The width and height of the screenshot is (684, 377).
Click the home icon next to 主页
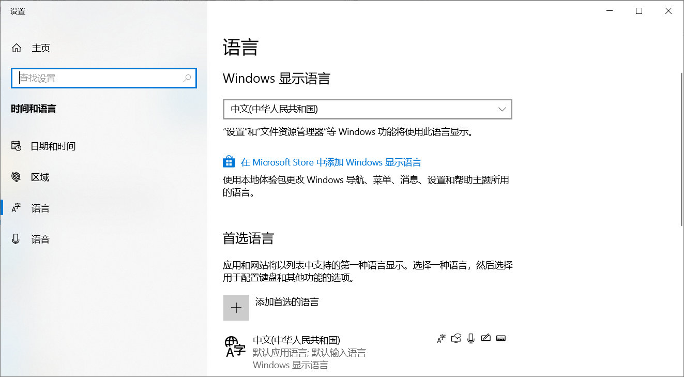(16, 48)
